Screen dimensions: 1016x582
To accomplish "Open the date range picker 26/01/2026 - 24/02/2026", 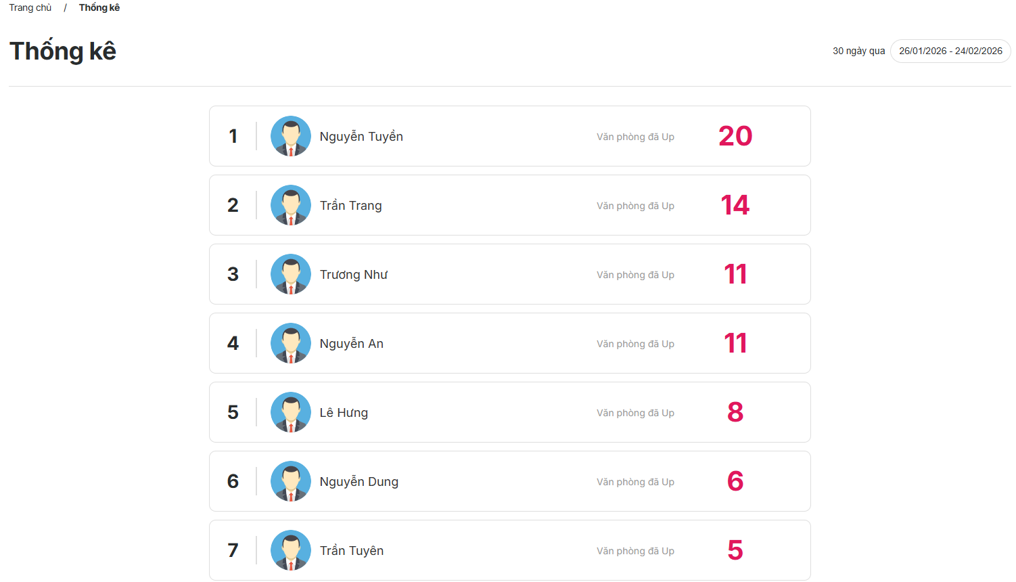I will [x=950, y=51].
